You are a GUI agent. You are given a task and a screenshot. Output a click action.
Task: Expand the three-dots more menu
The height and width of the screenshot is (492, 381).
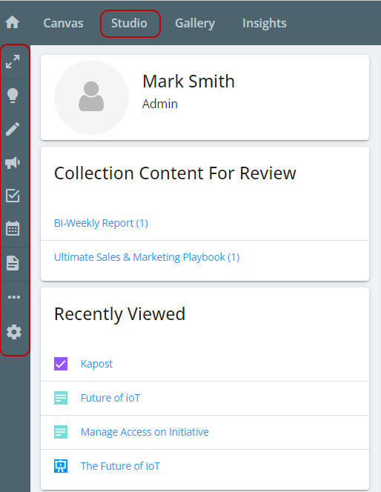[14, 297]
